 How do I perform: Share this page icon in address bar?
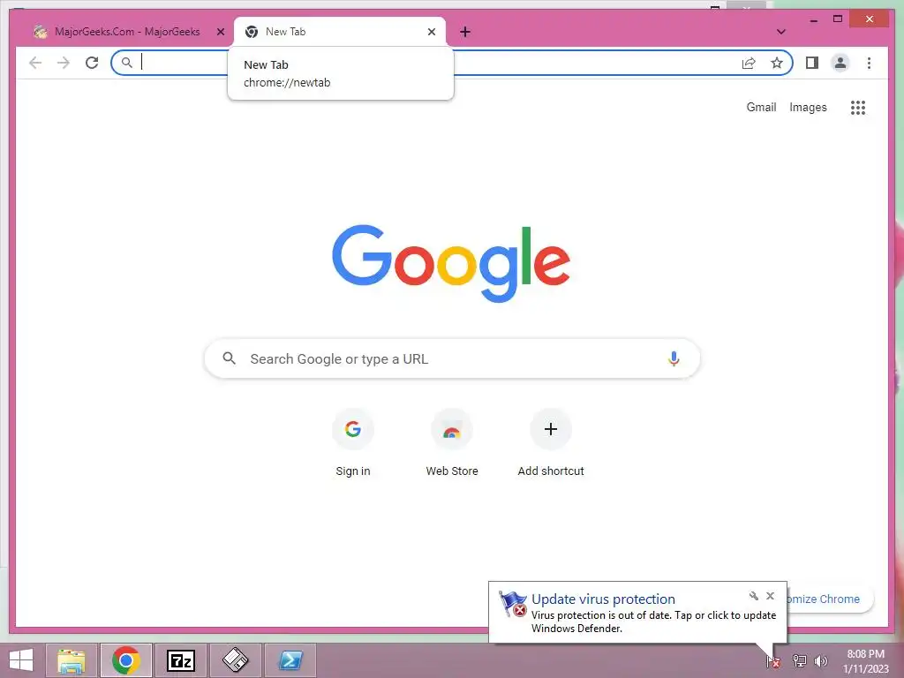pyautogui.click(x=749, y=63)
